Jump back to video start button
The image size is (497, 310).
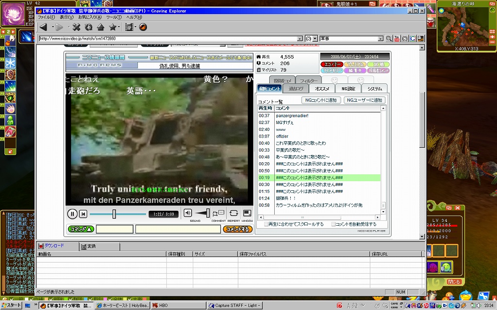[x=83, y=214]
